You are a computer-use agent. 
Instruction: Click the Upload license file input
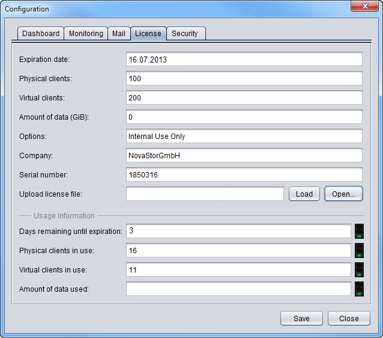[205, 194]
